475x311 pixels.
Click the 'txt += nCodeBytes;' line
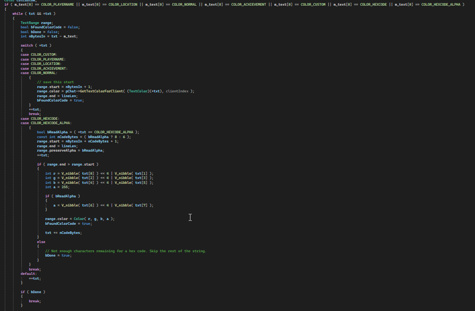(64, 233)
